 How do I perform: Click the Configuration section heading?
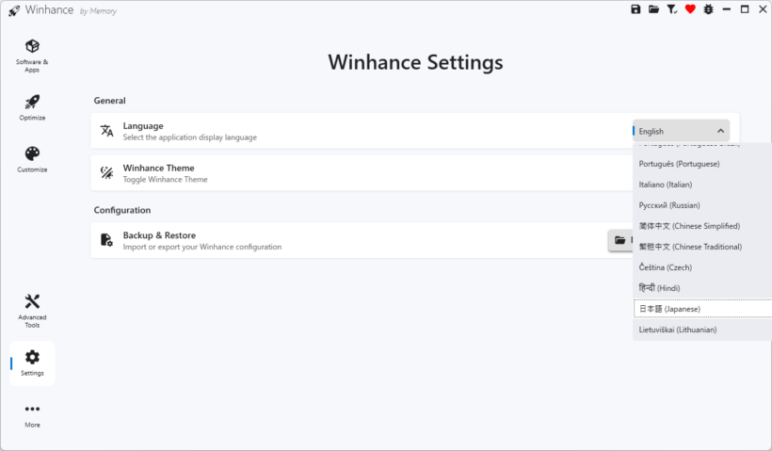122,210
